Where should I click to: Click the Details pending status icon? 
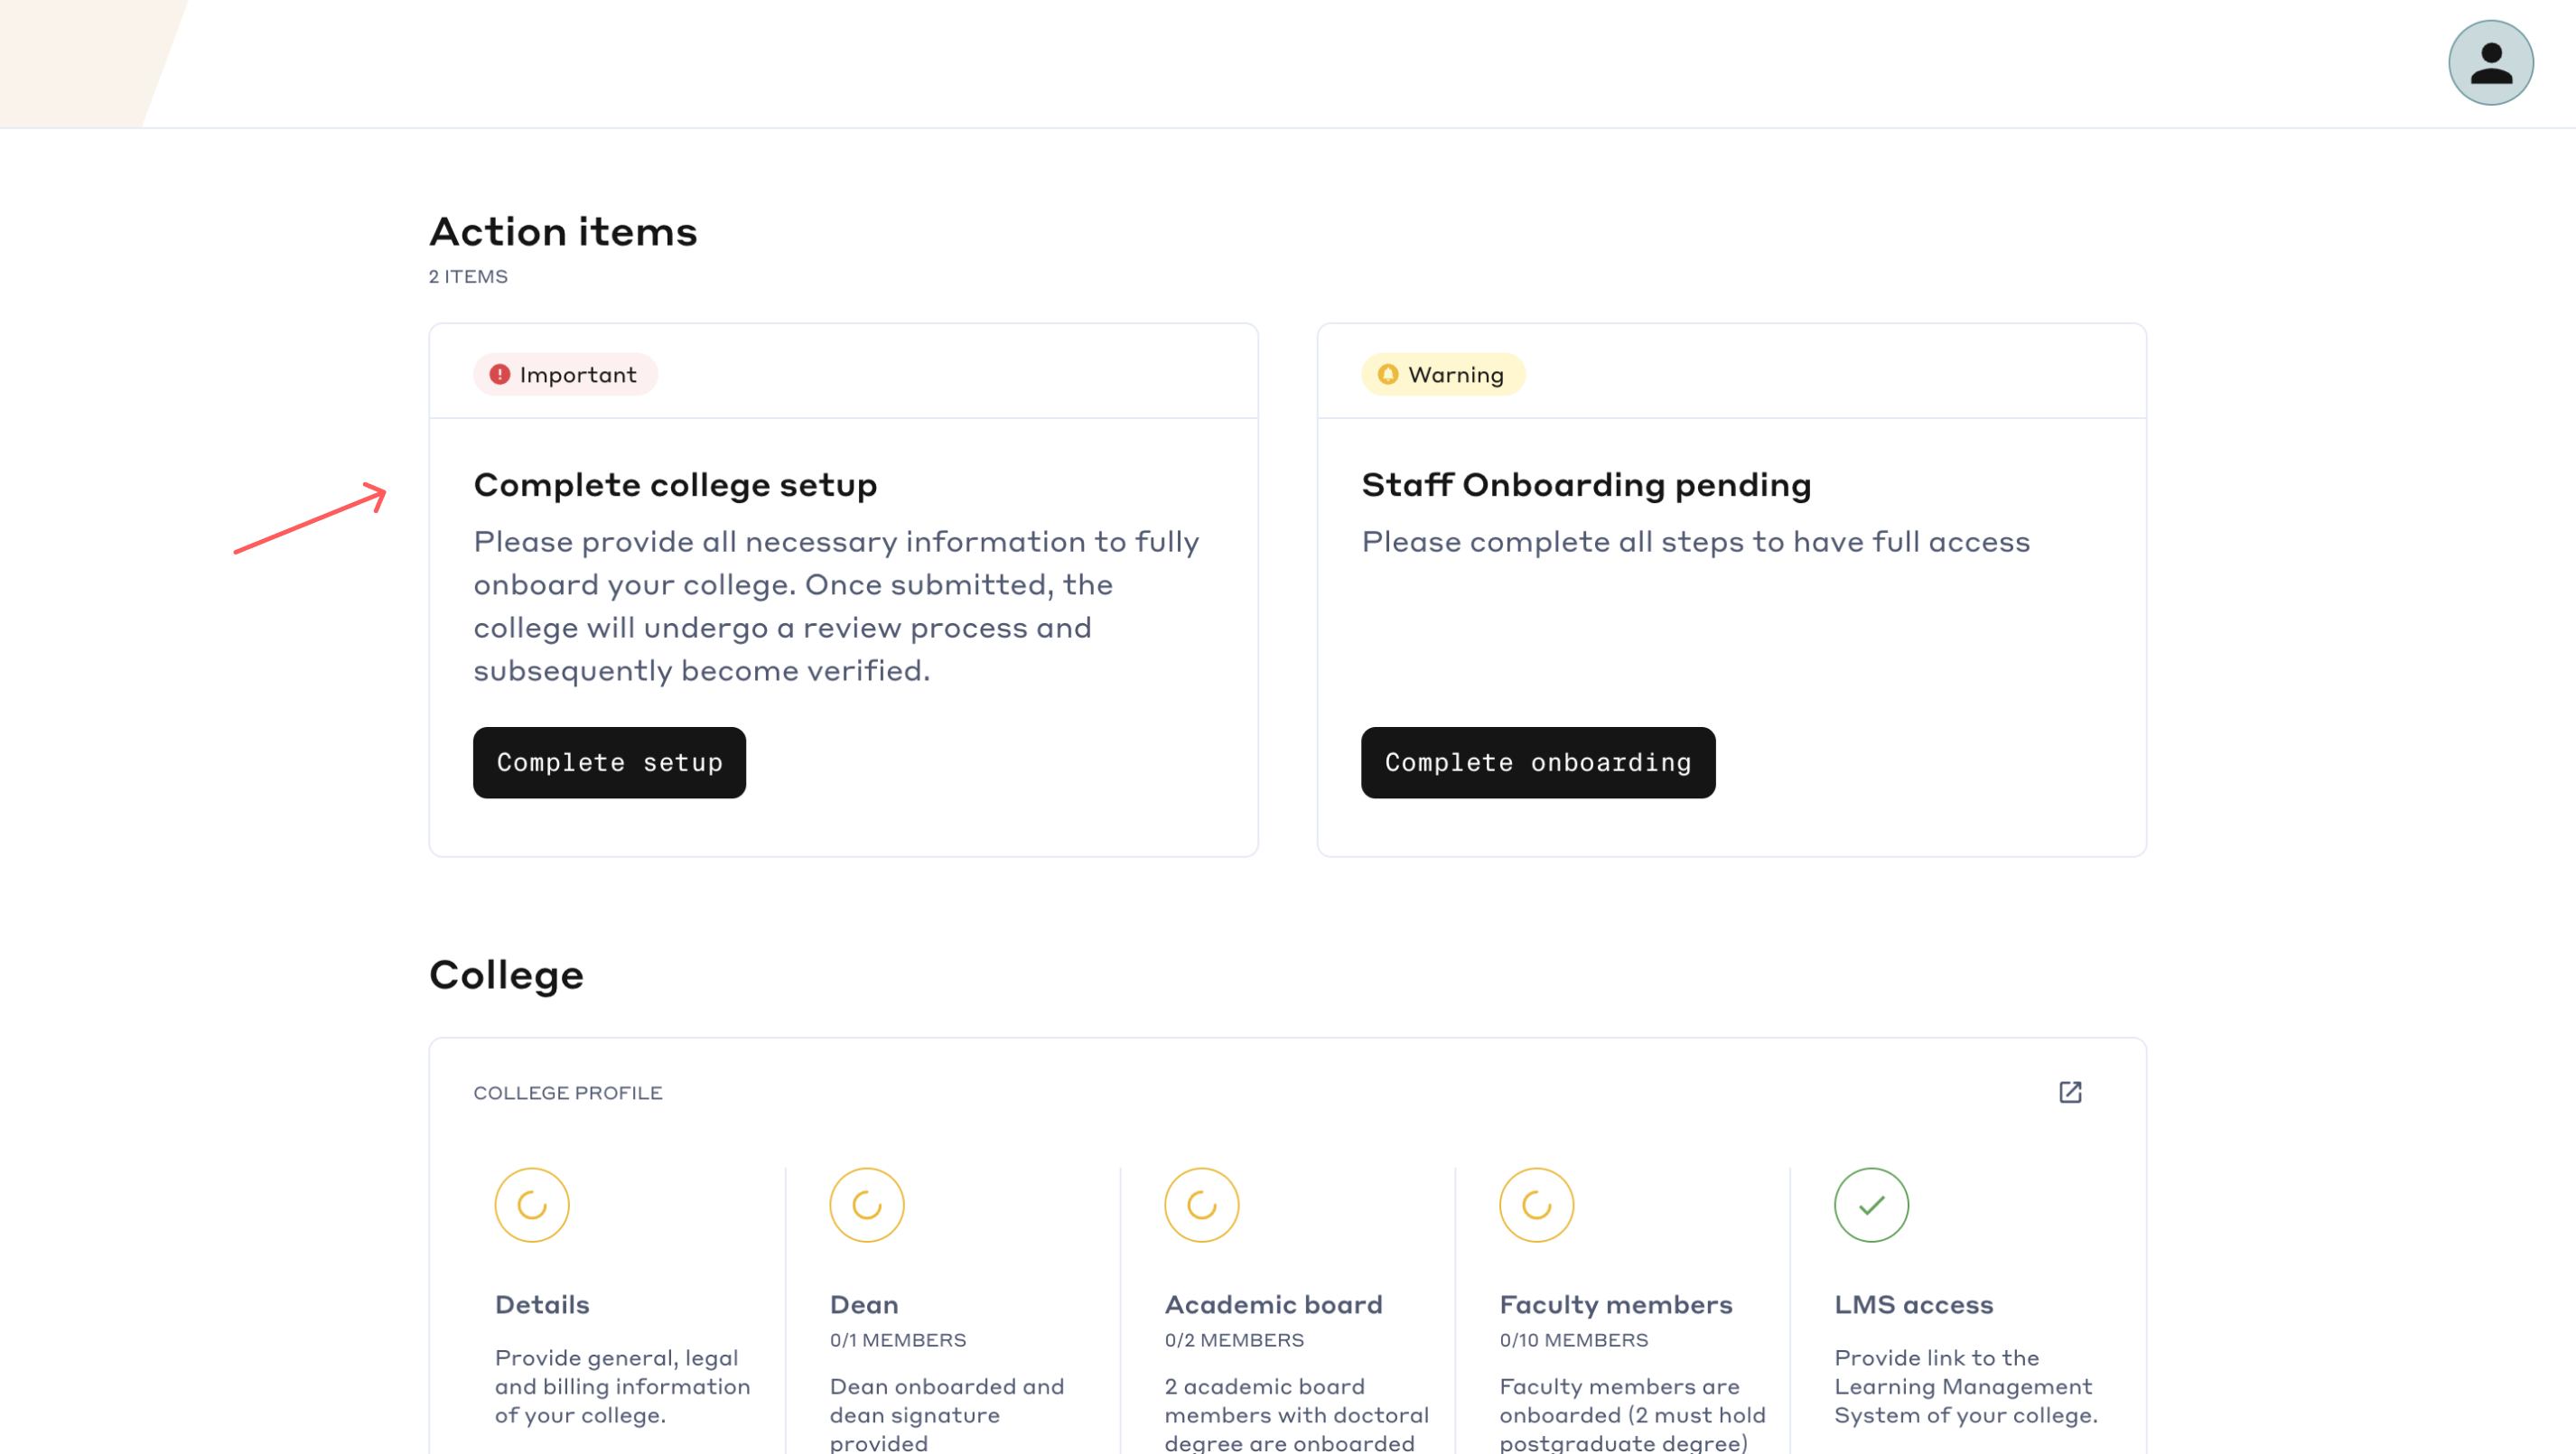(x=532, y=1205)
